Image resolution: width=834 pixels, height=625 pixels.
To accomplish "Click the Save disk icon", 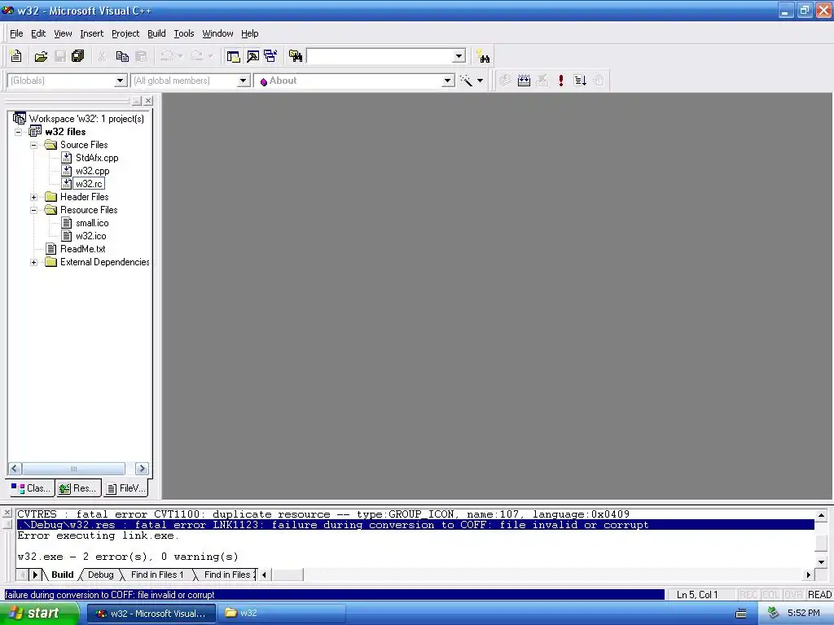I will (60, 56).
